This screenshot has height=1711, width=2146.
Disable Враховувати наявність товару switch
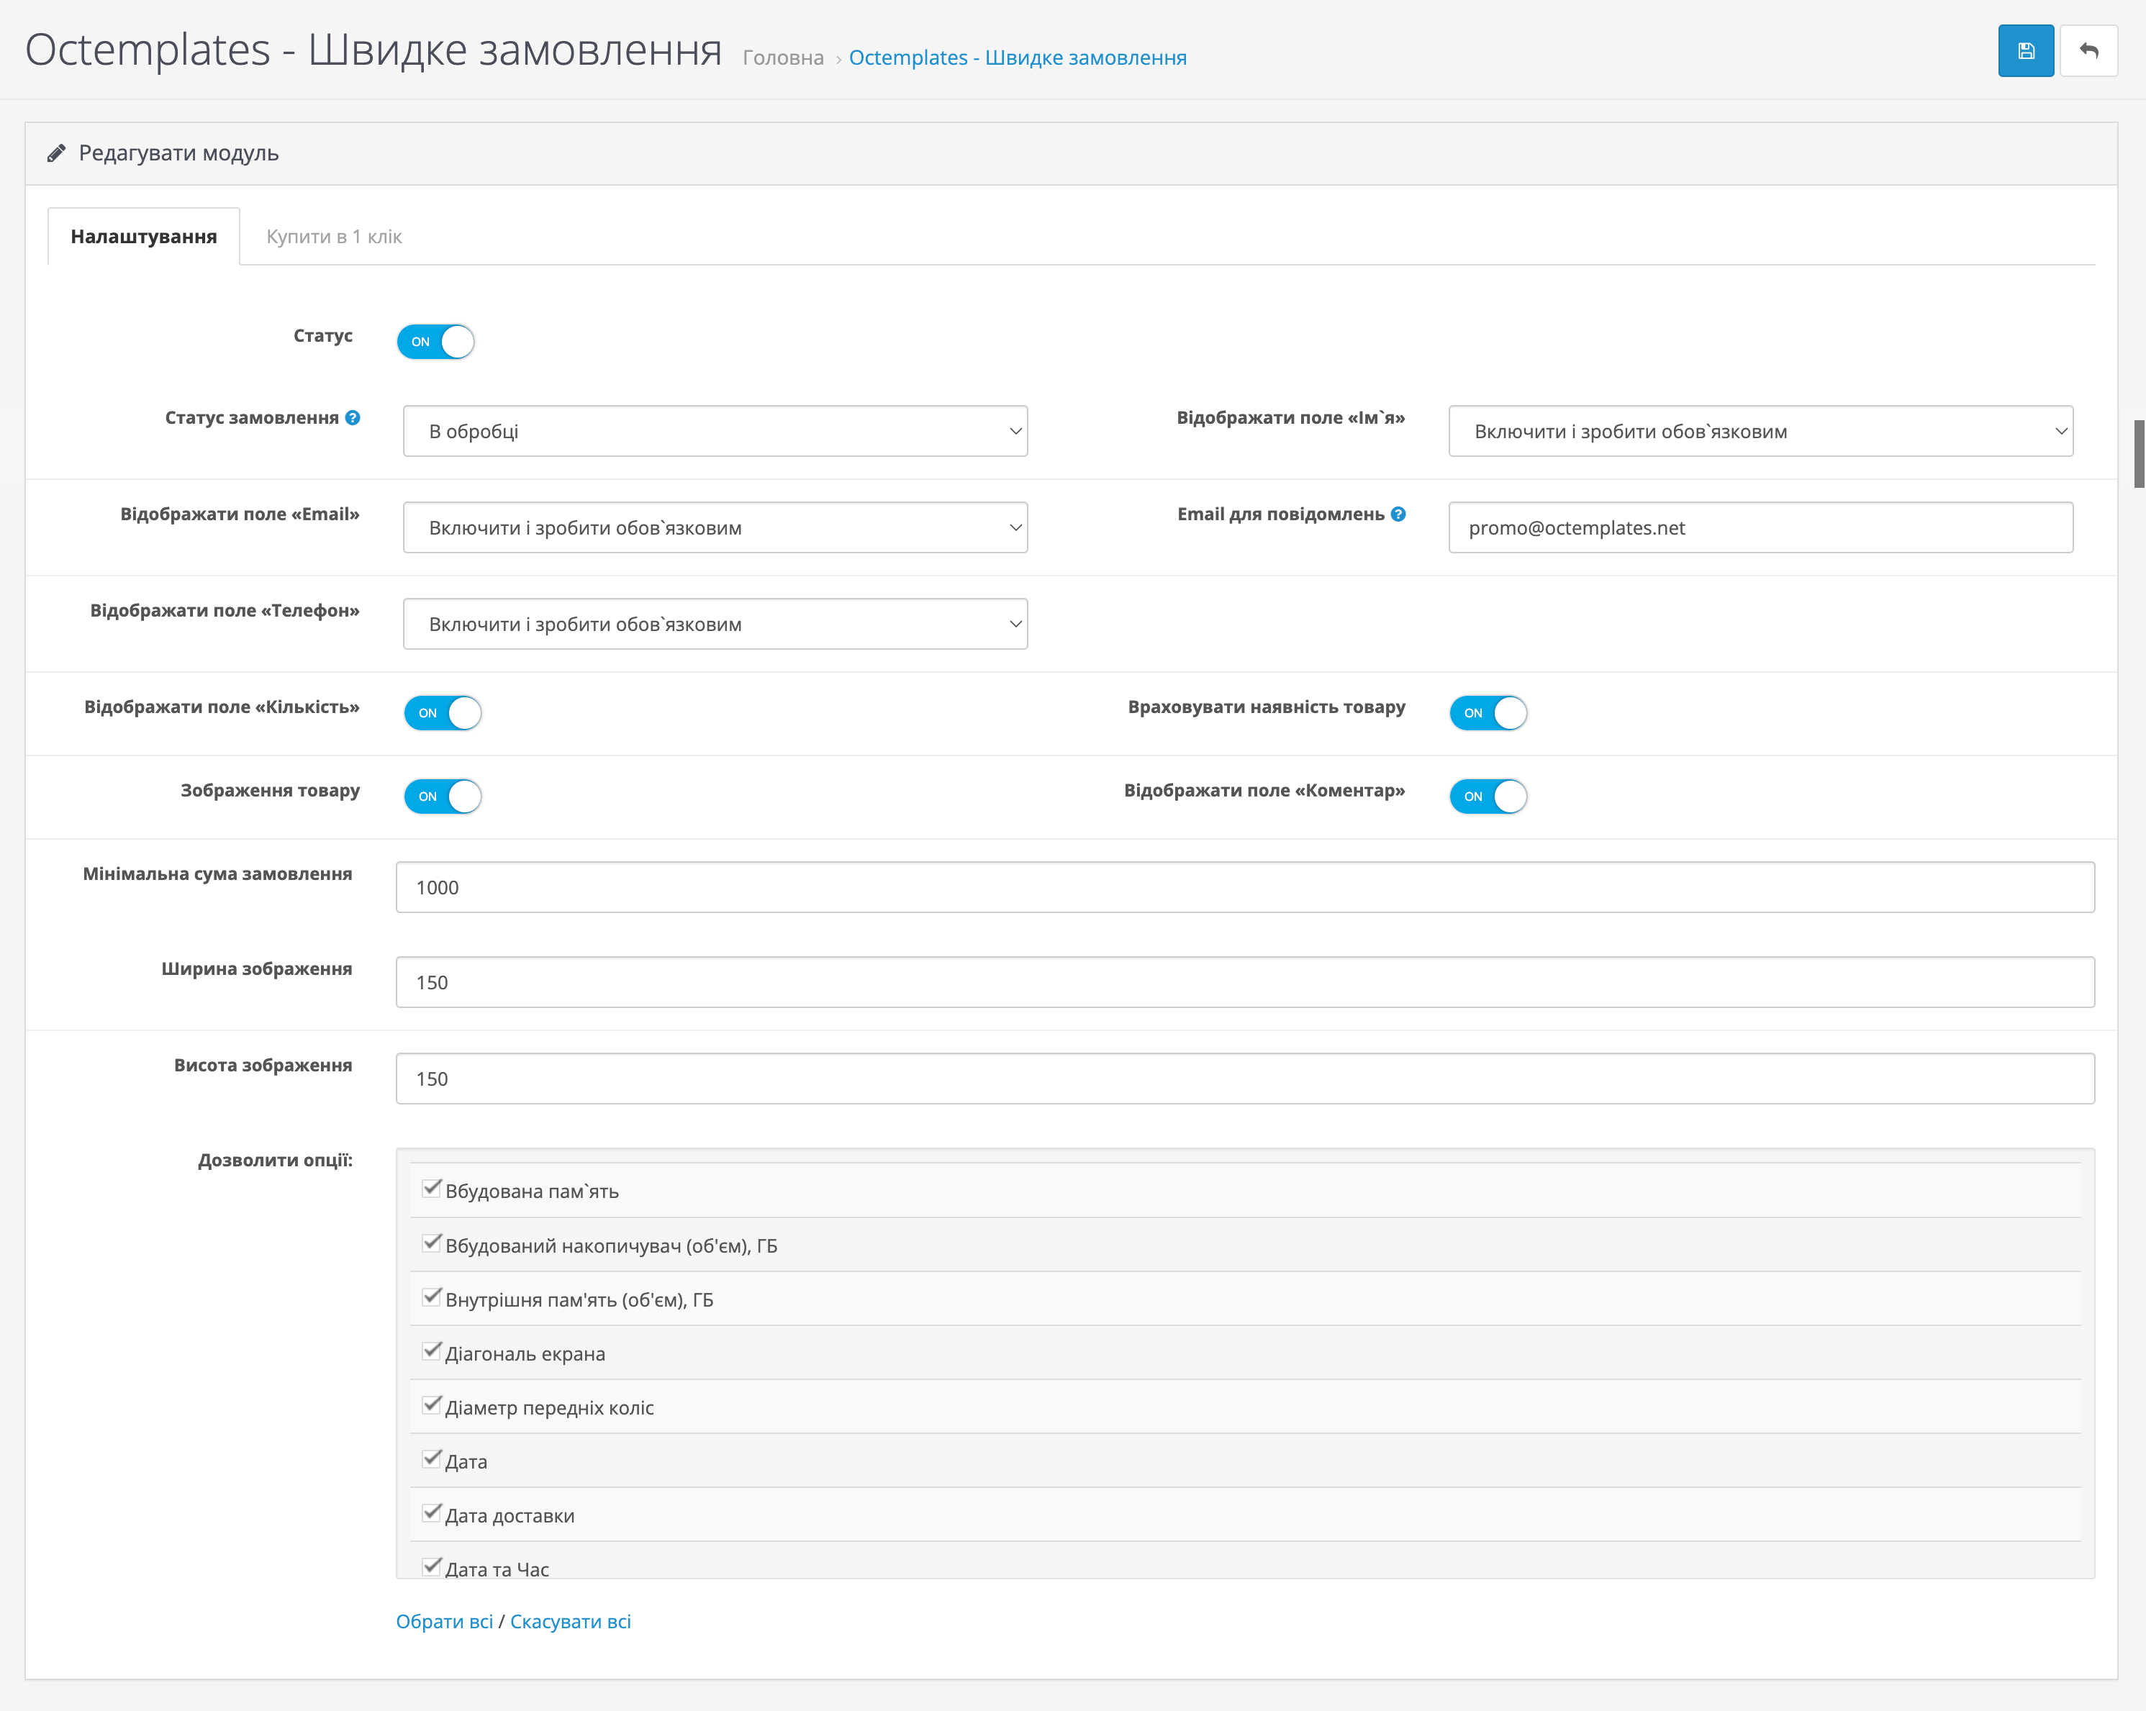[1487, 712]
